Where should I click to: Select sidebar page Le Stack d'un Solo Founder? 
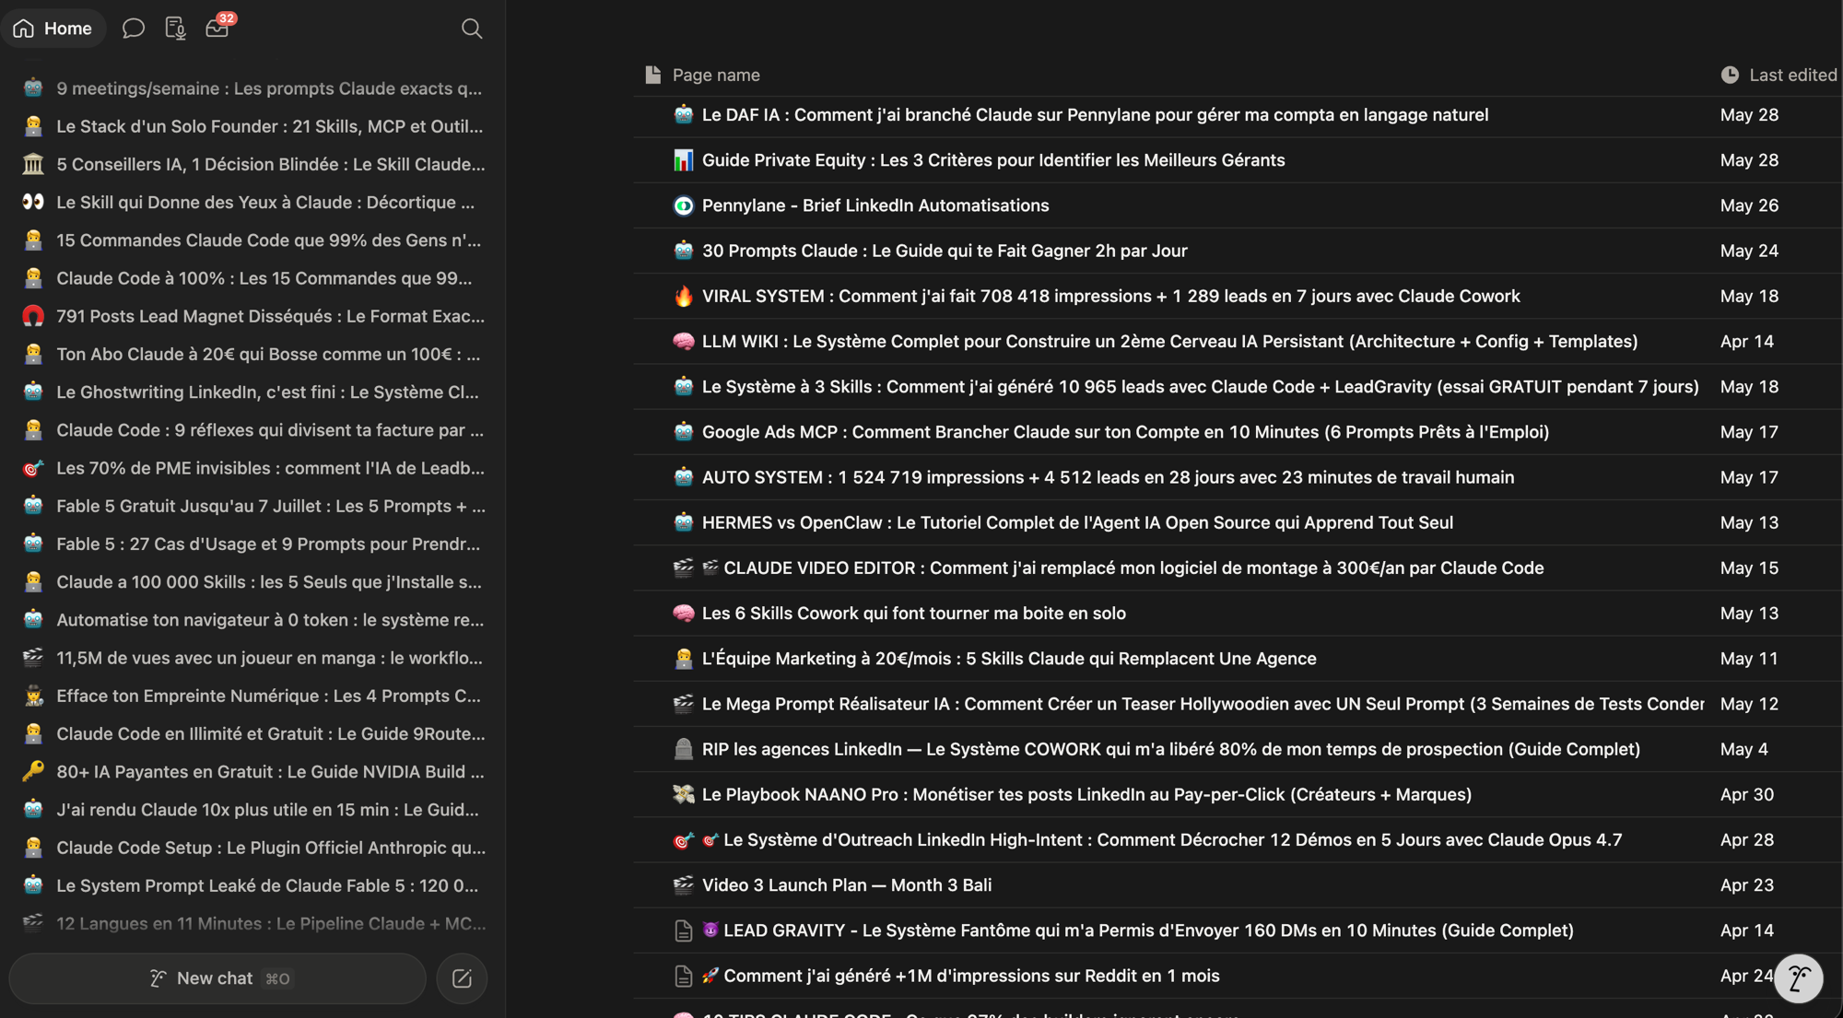[253, 126]
